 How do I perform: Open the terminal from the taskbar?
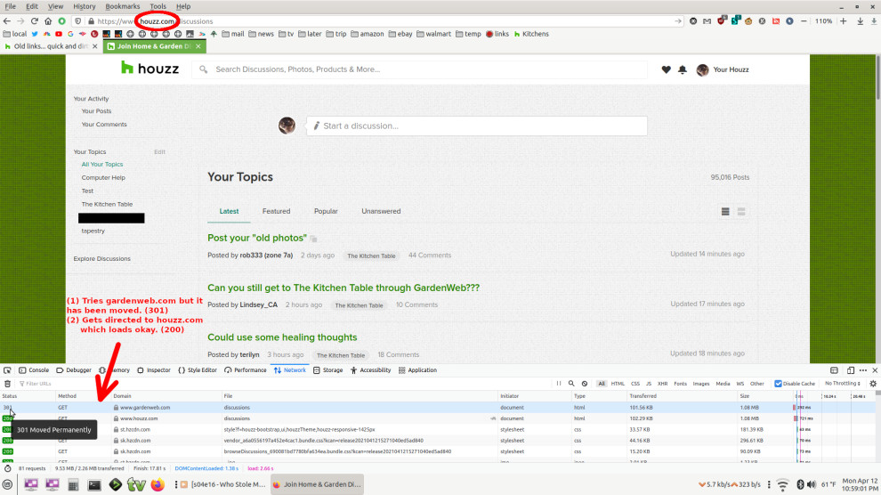click(93, 484)
